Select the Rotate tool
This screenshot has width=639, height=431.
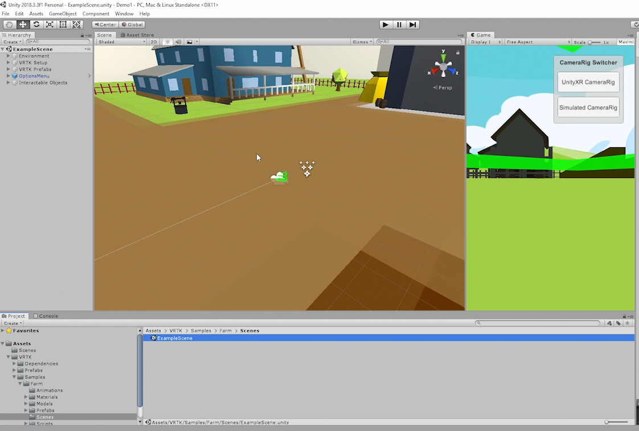pos(36,24)
